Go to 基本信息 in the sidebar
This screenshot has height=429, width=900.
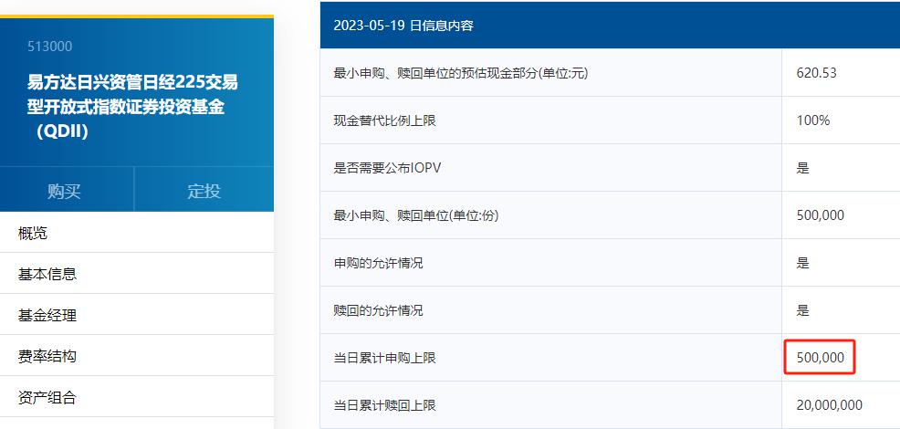pyautogui.click(x=47, y=274)
